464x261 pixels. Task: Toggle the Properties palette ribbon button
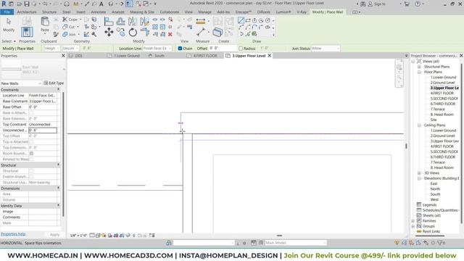tap(27, 32)
